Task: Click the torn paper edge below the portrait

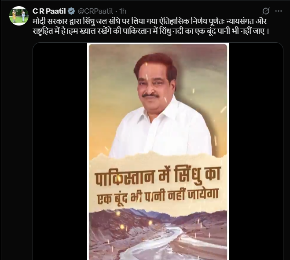Action: pyautogui.click(x=158, y=156)
